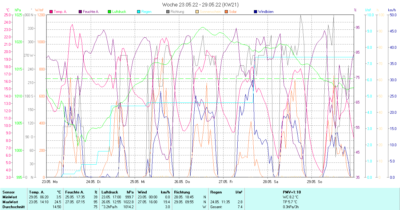
Task: Click the '23.05. Mo' date label
Action: [x=50, y=181]
